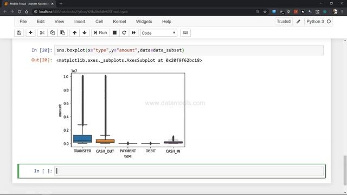The image size is (347, 195).
Task: Go forward in browser history
Action: (x=12, y=12)
